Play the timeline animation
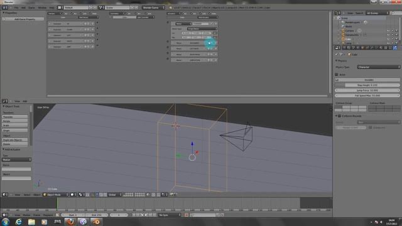Image resolution: width=402 pixels, height=226 pixels. click(x=146, y=215)
